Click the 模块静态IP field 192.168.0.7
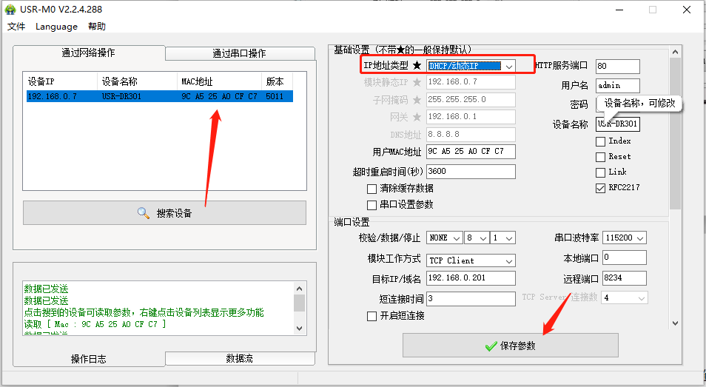Image resolution: width=706 pixels, height=387 pixels. (x=471, y=82)
